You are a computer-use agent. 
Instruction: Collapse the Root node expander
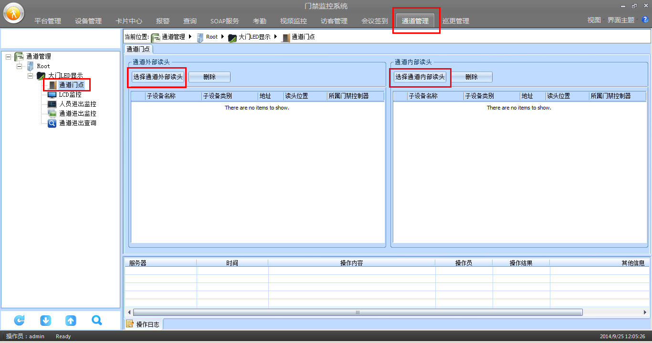tap(19, 66)
